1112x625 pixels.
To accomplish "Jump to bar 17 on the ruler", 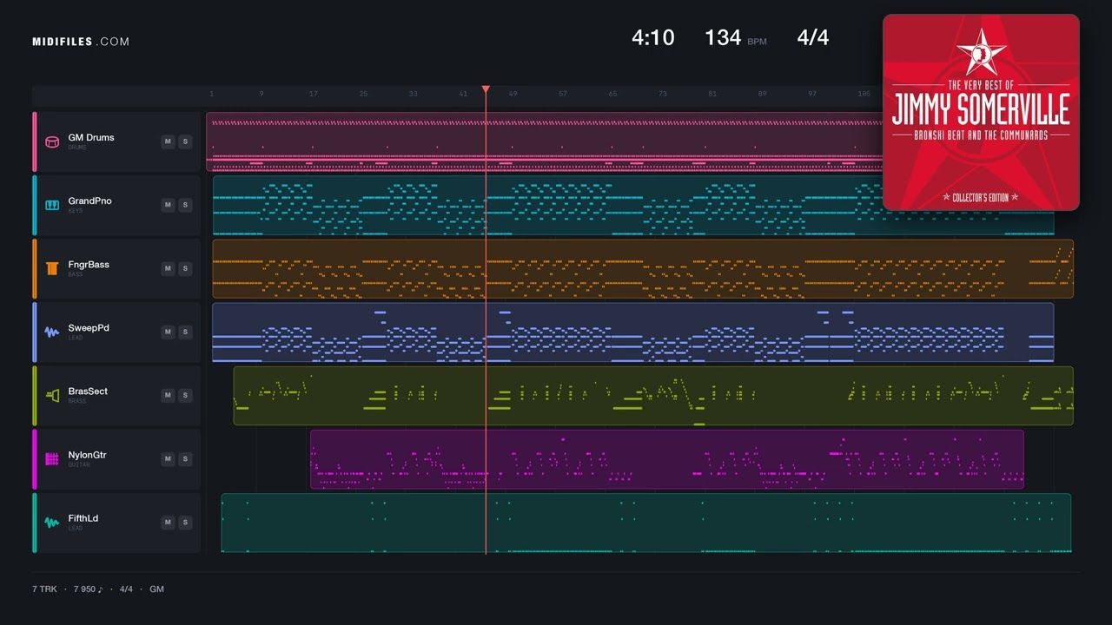I will (314, 94).
